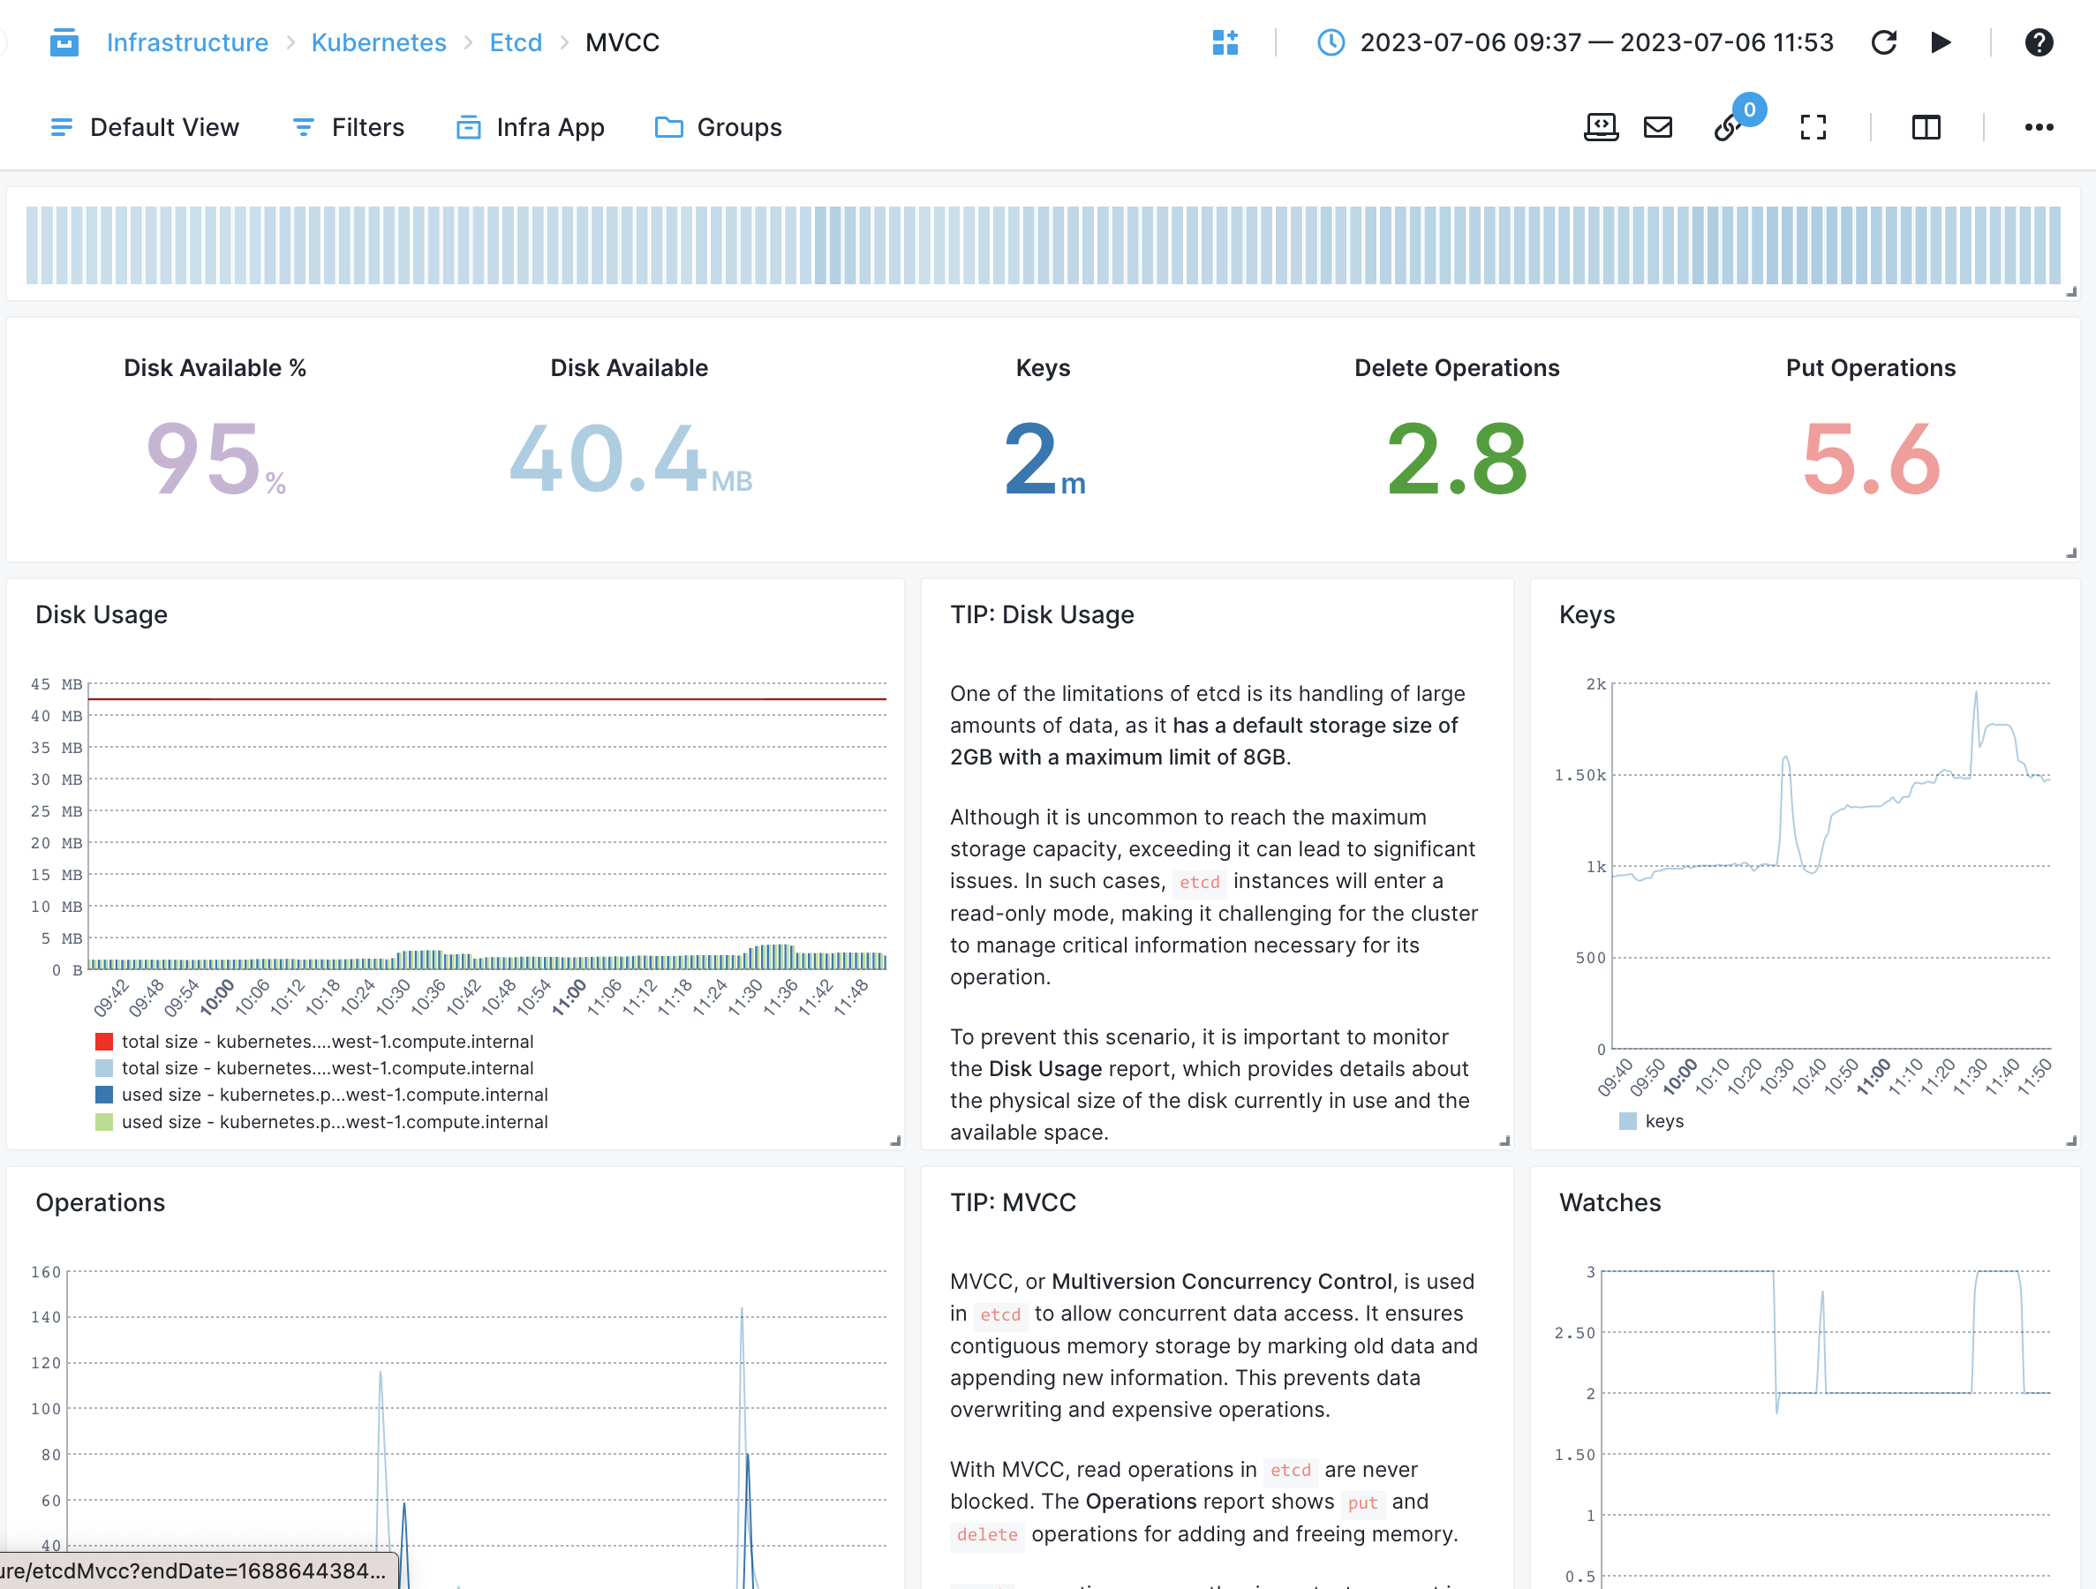Toggle green used size legend entry

click(321, 1122)
